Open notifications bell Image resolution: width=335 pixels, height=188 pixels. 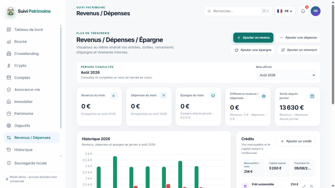point(303,11)
